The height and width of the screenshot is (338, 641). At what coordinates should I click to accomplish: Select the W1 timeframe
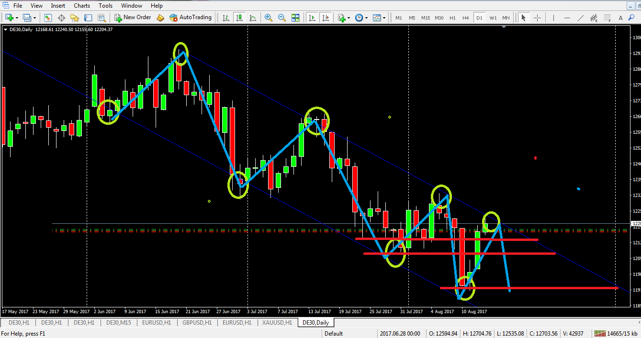click(x=493, y=18)
